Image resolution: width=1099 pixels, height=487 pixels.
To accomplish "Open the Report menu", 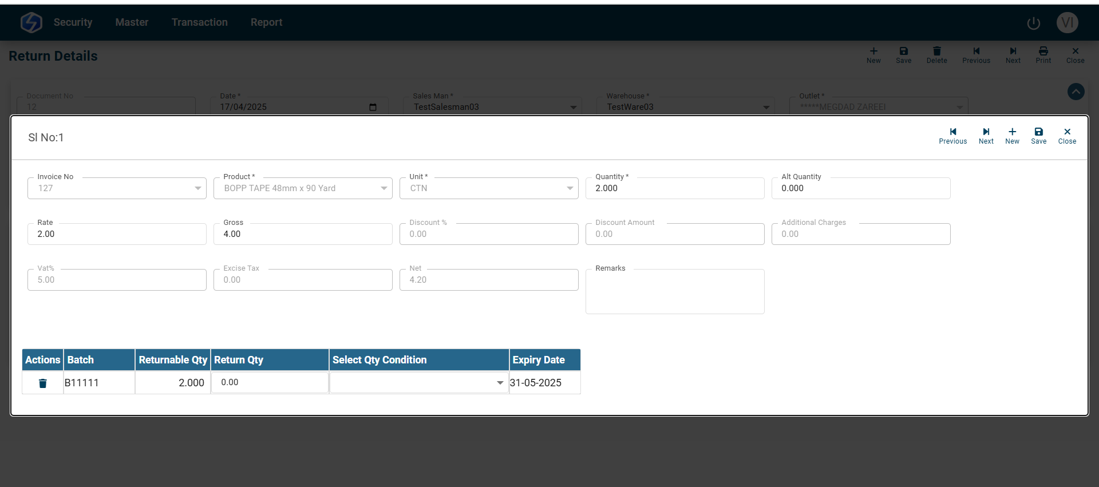I will 266,22.
